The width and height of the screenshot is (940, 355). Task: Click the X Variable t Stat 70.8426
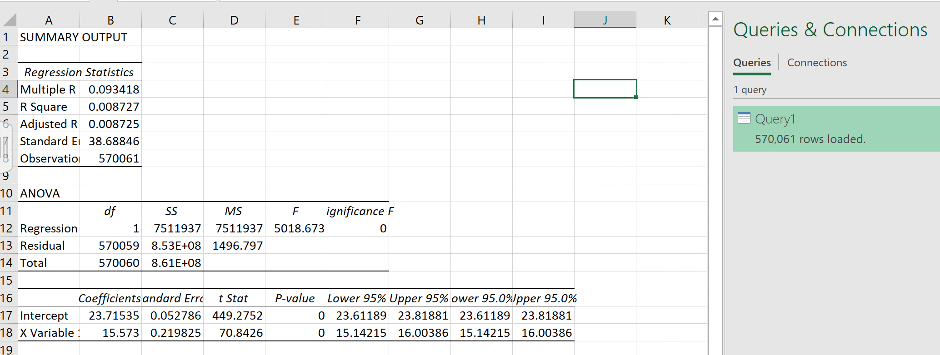coord(235,332)
